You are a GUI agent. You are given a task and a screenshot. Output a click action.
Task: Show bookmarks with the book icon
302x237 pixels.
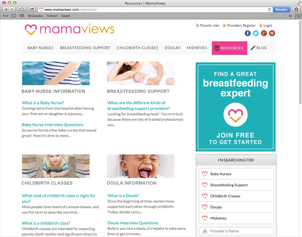[x=14, y=16]
